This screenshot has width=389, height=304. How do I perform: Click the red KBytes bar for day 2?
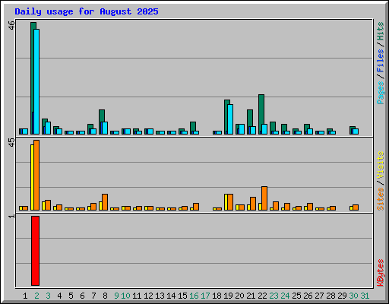coord(35,251)
